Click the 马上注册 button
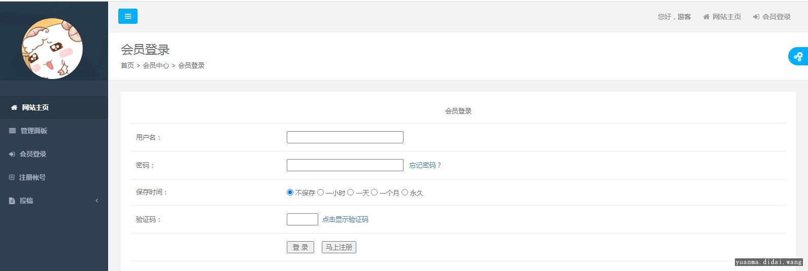The height and width of the screenshot is (271, 808). (339, 247)
